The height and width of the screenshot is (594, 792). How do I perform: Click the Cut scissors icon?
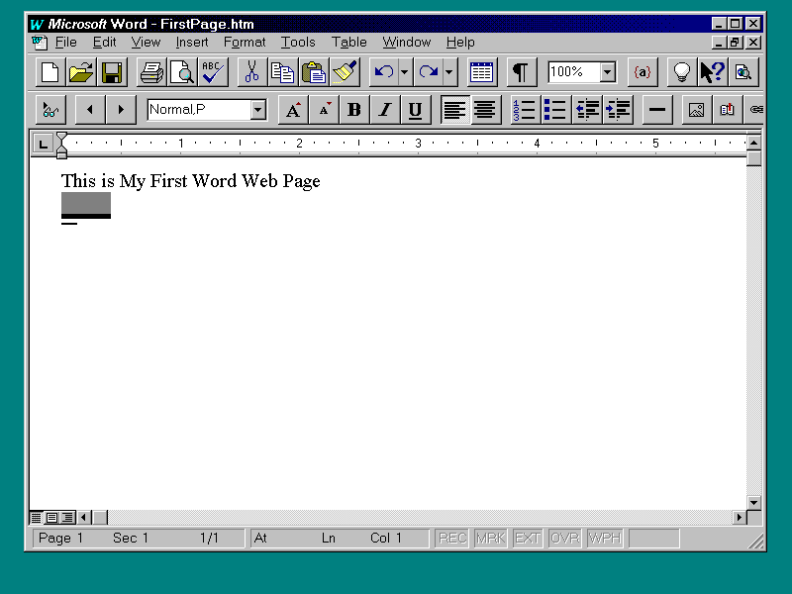click(251, 72)
